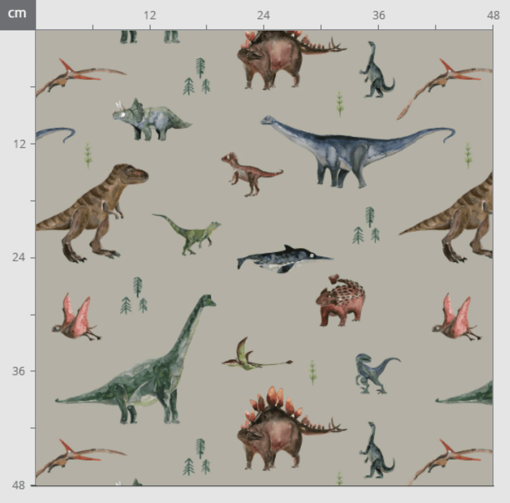Image resolution: width=510 pixels, height=503 pixels.
Task: Select the red spotted ankylosaurus
Action: (341, 302)
